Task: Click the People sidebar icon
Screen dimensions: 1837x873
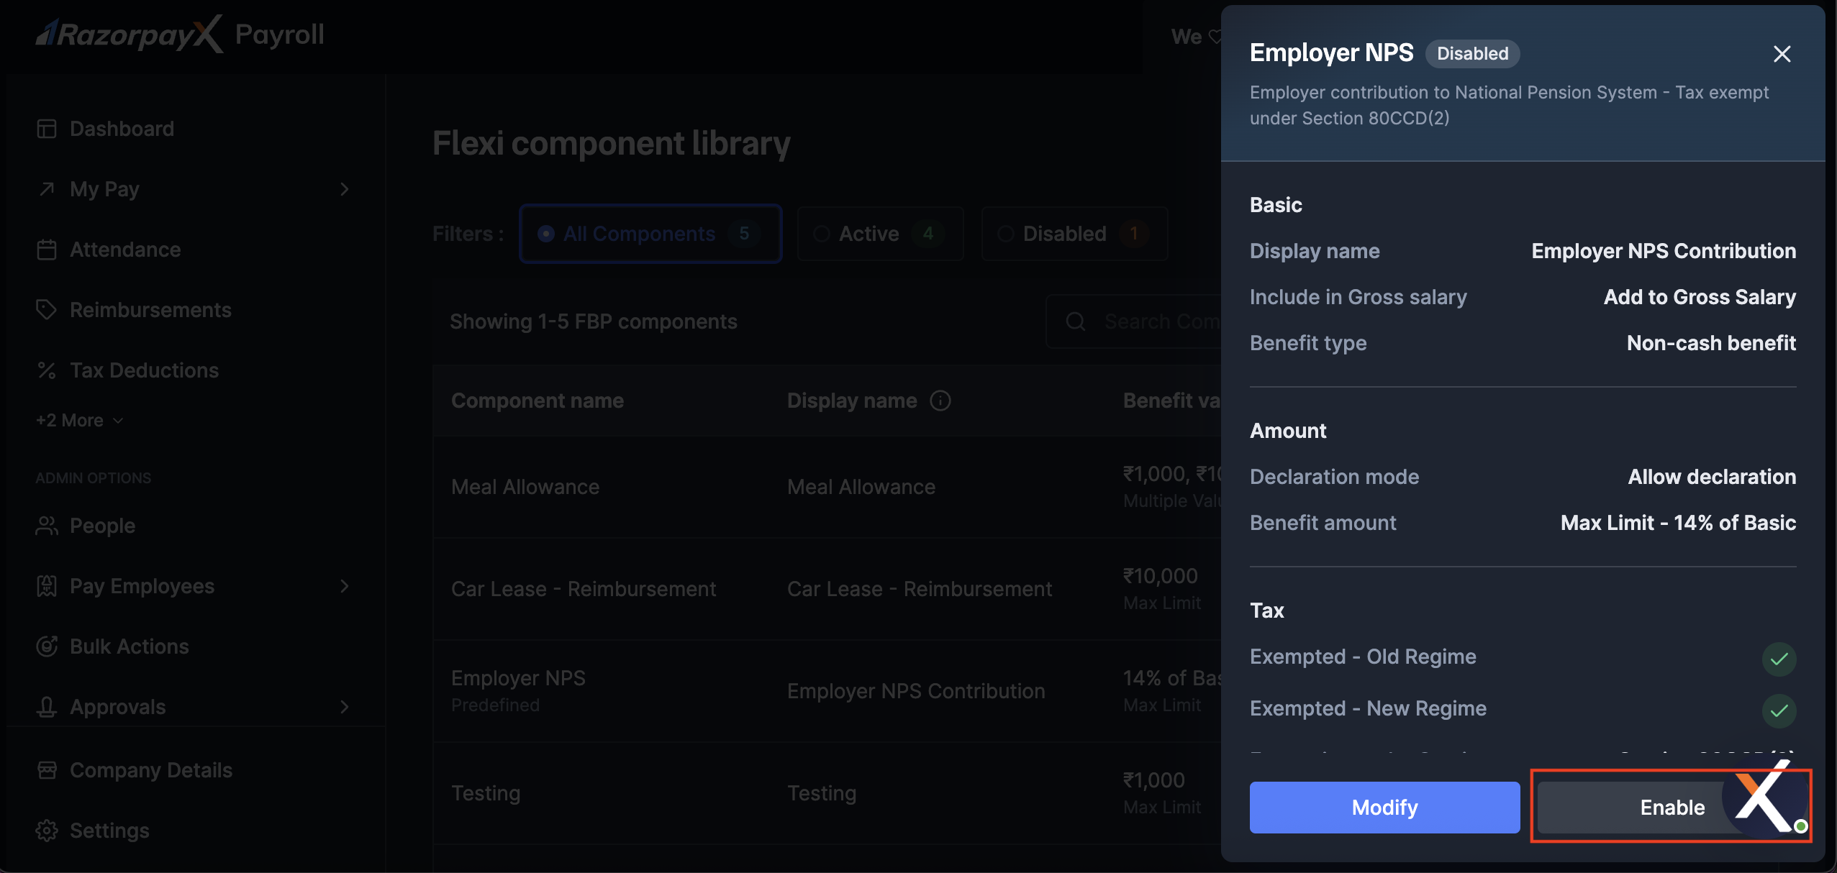Action: tap(47, 526)
